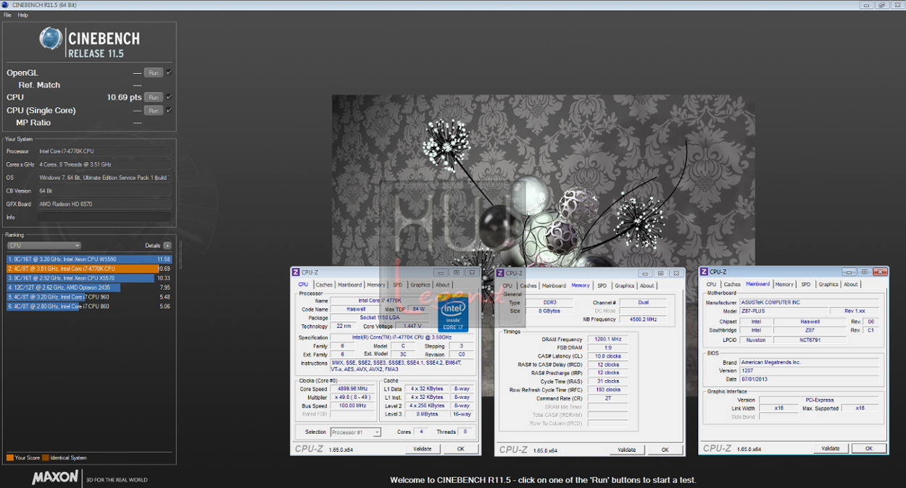Image resolution: width=906 pixels, height=488 pixels.
Task: Run the CPU (Single Core) benchmark
Action: (153, 110)
